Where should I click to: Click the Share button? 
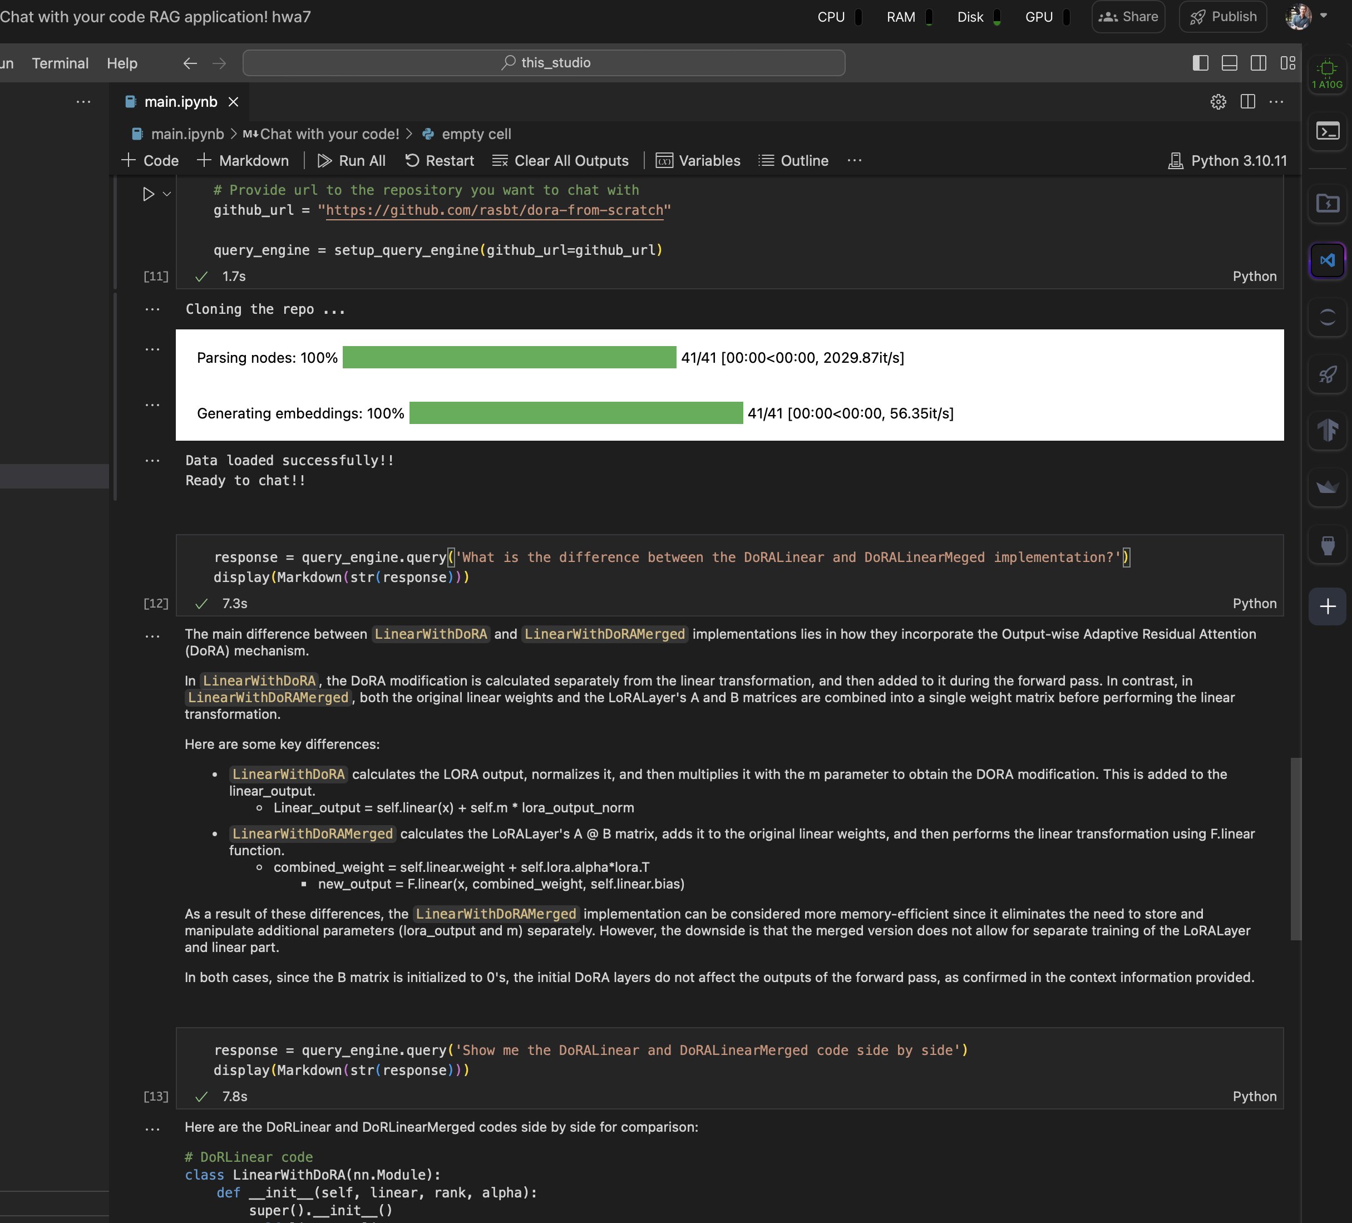coord(1129,17)
